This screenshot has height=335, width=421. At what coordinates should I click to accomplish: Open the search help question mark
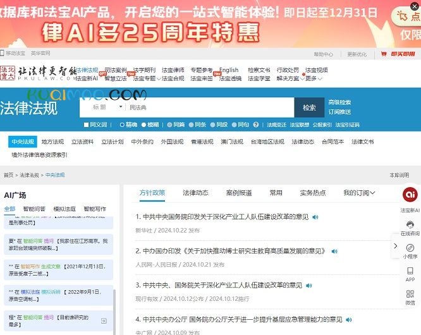coord(255,125)
